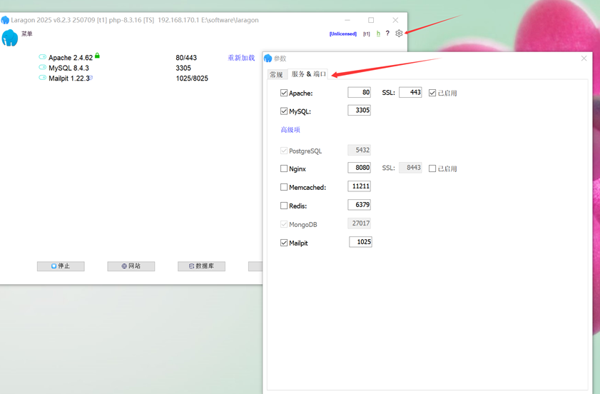Click the small icon after Mailpit 1.22.3
The height and width of the screenshot is (394, 600).
pyautogui.click(x=91, y=77)
